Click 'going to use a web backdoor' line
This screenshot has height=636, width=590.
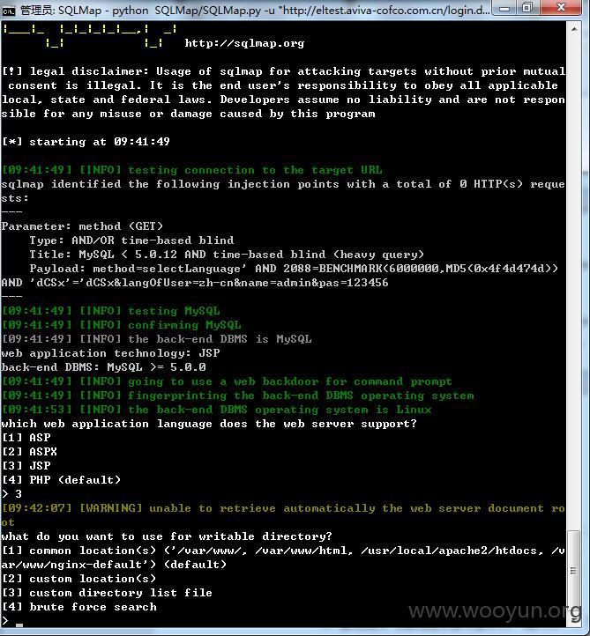(x=227, y=381)
